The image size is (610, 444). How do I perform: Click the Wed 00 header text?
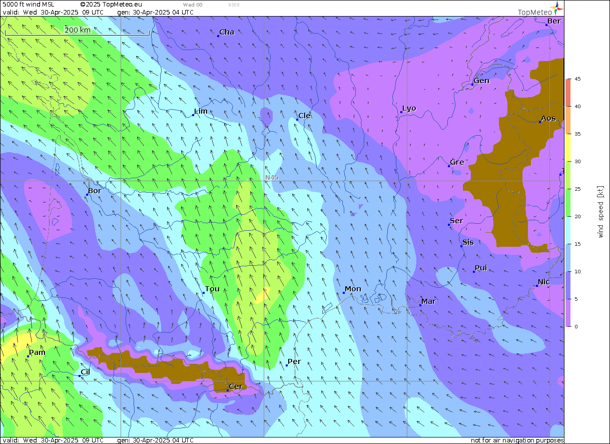193,5
